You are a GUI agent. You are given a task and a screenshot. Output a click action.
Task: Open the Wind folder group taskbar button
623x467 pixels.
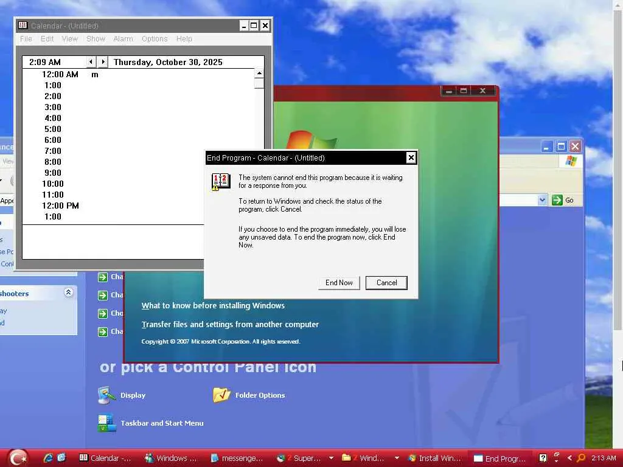(363, 458)
